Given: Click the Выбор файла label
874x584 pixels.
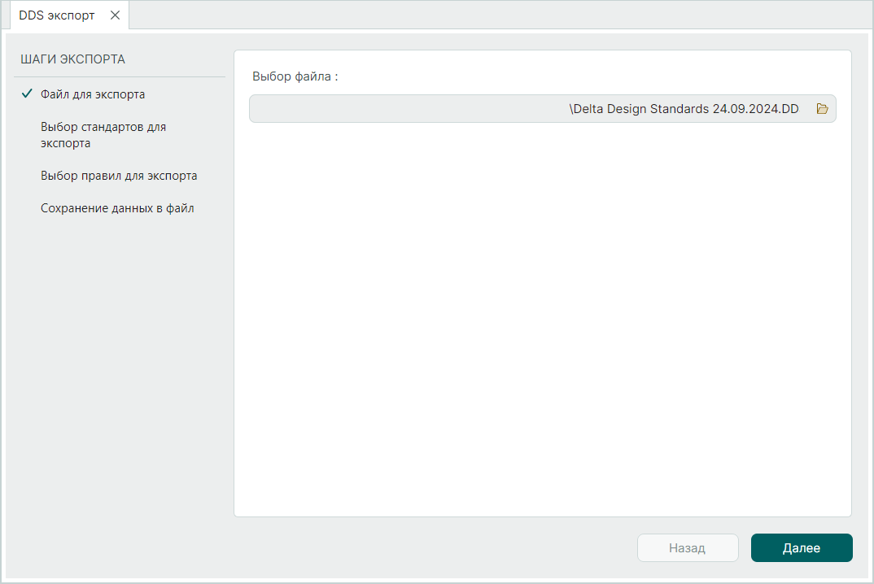Looking at the screenshot, I should 295,76.
